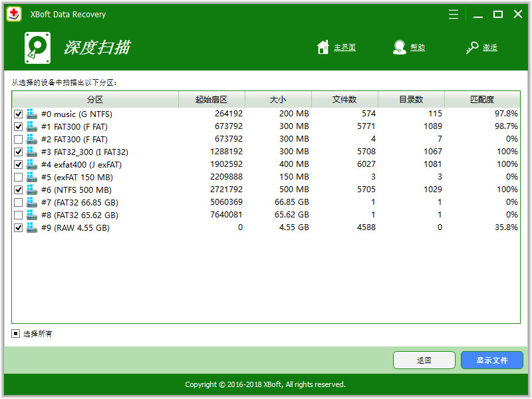Screen dimensions: 532x399
Task: Select the row labeled #6 (NTFS 500 MB)
Action: click(x=265, y=190)
